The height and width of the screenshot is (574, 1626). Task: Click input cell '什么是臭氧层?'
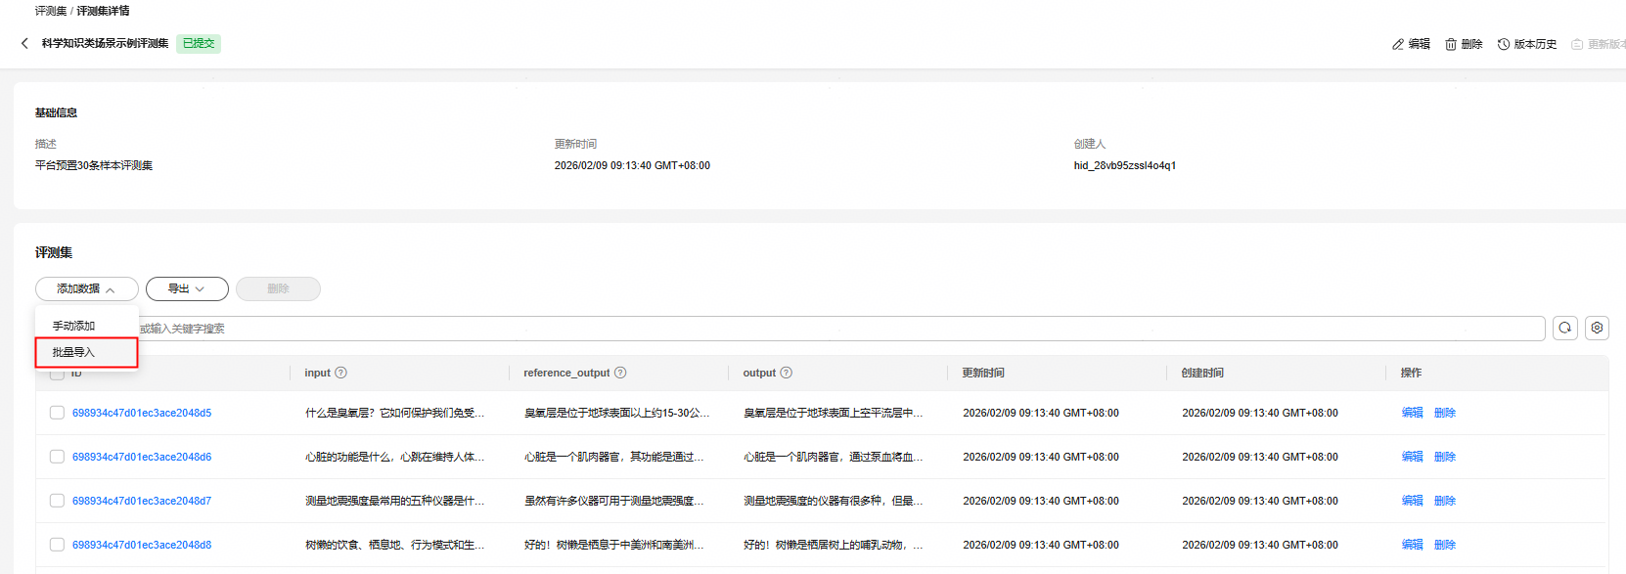coord(394,413)
